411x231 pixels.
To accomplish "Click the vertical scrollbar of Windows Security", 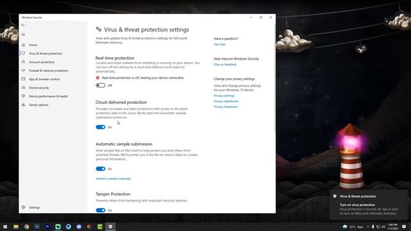I will (275, 78).
